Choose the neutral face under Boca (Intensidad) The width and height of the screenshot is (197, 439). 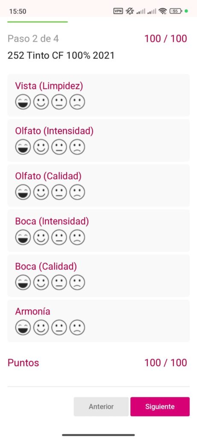[59, 238]
